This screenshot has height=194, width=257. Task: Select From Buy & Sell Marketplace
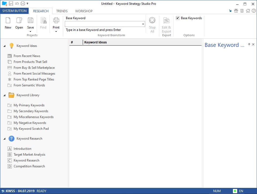click(34, 68)
